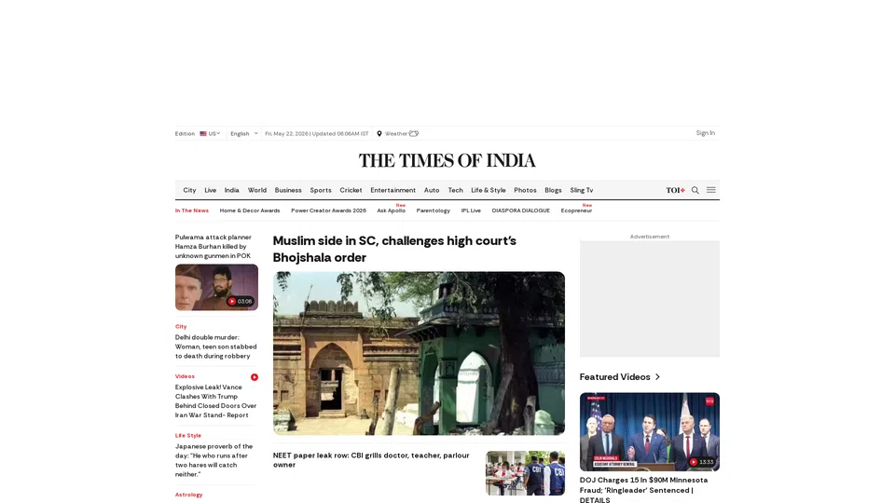Open the Tech menu
Screen dimensions: 895x503
455,190
